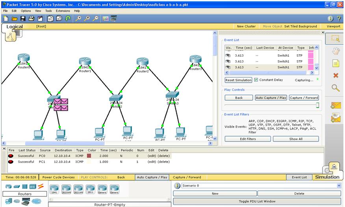
Task: Click the Add Complex PDU envelope icon
Action: coord(336,118)
